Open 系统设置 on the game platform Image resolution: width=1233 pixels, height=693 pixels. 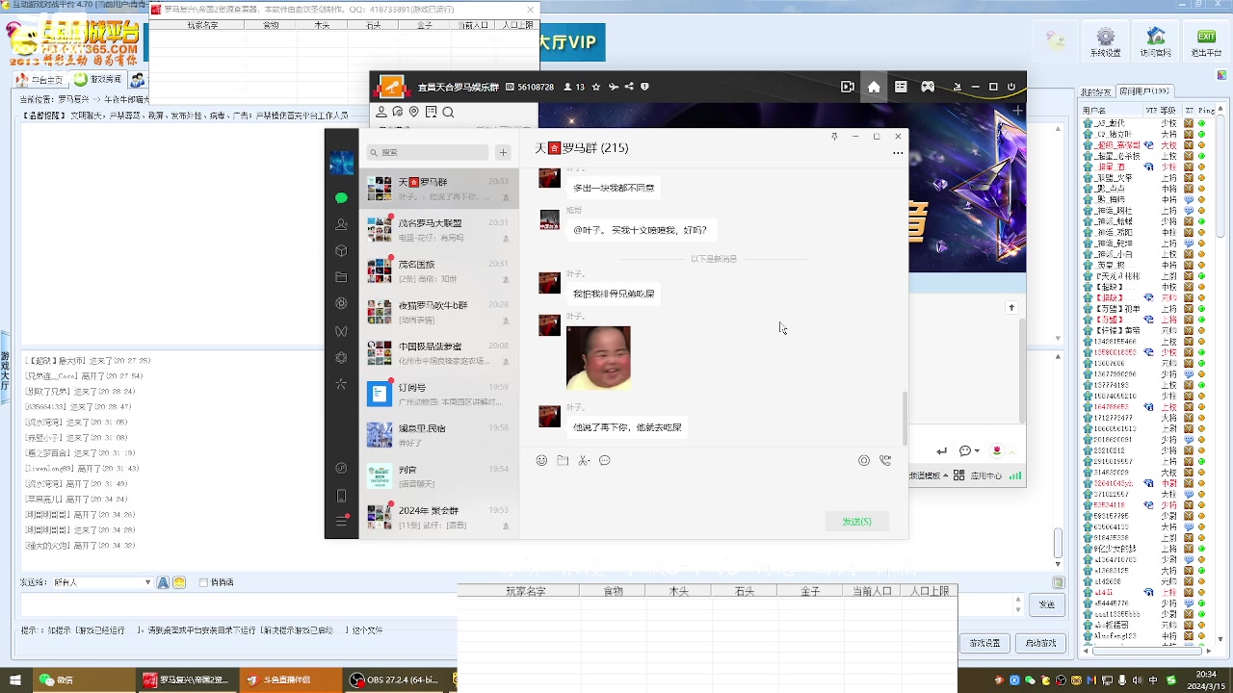click(x=1106, y=42)
